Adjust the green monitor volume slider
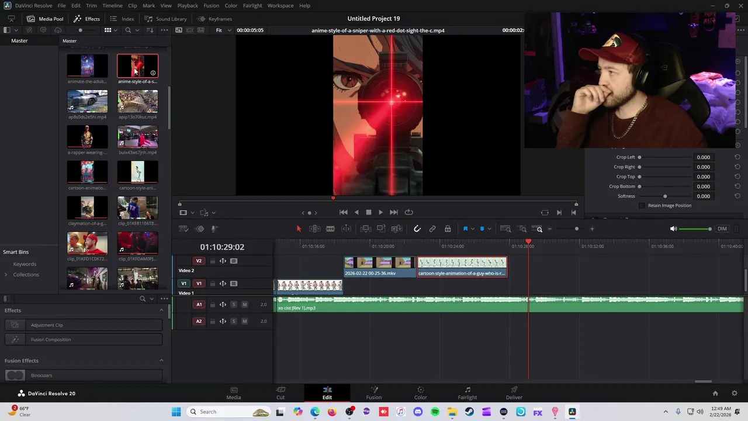This screenshot has height=421, width=748. tap(695, 229)
